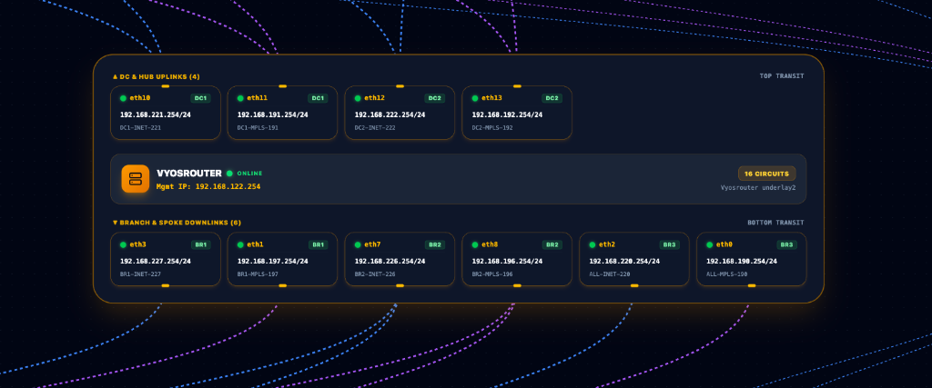Click the green status dot on eth1
The image size is (932, 388).
pyautogui.click(x=240, y=244)
